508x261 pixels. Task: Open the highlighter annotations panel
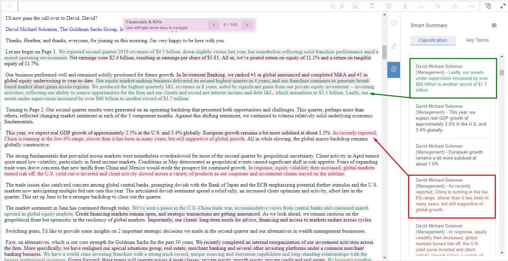pyautogui.click(x=394, y=46)
